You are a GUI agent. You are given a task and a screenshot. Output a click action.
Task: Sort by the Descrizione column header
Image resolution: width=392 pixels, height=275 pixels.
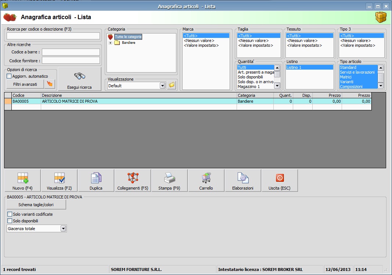[139, 95]
